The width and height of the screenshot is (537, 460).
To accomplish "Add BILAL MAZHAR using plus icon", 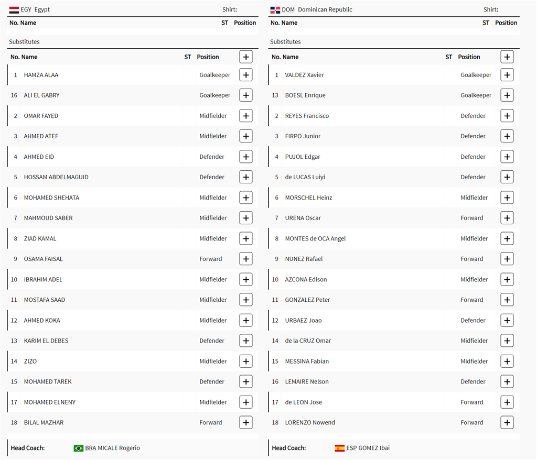I will (x=246, y=422).
